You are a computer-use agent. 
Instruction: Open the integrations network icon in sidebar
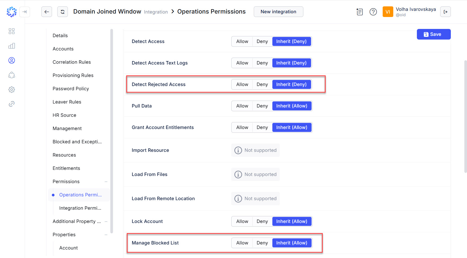(11, 75)
